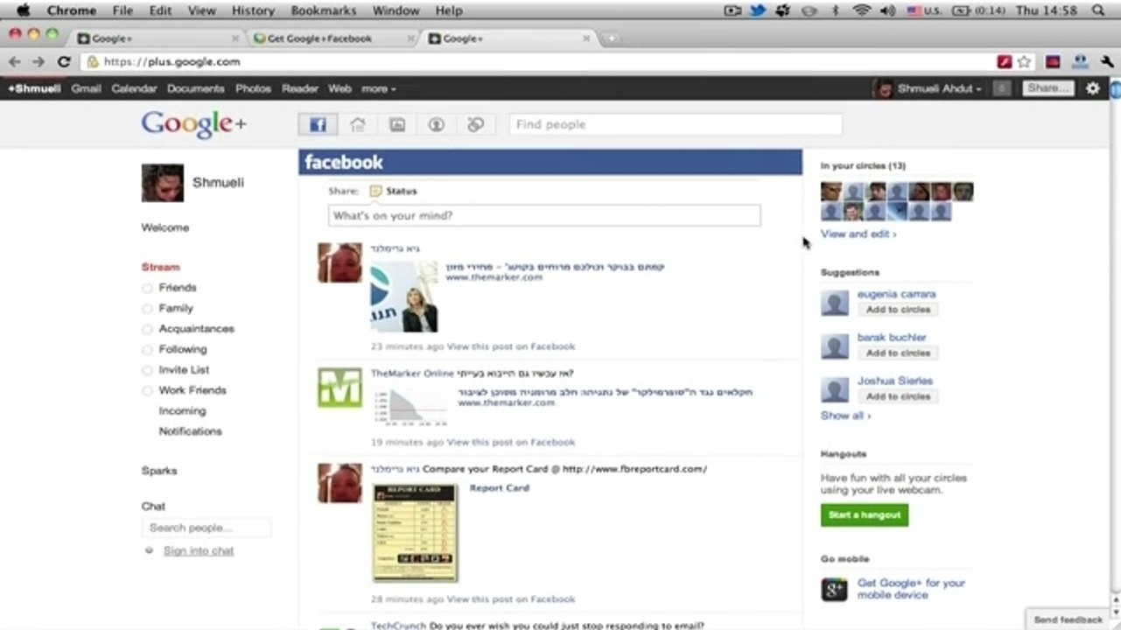The image size is (1121, 630).
Task: Open the Bluetooth status menu
Action: point(836,10)
